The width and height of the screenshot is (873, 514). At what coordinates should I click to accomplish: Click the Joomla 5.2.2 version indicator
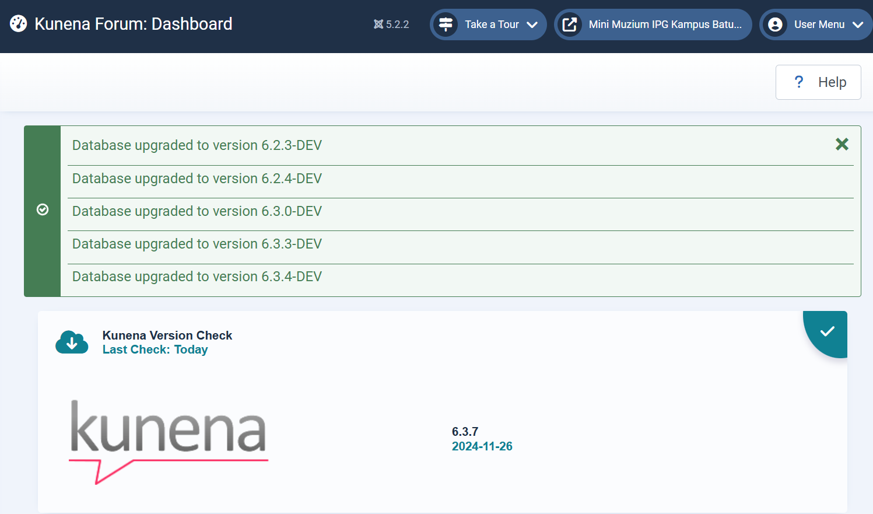tap(391, 25)
